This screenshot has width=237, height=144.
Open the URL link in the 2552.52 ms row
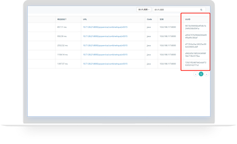[105, 46]
